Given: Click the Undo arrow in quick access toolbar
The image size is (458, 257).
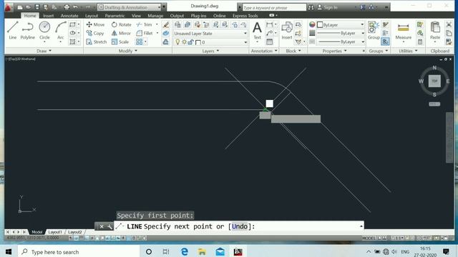Looking at the screenshot, I should 75,7.
